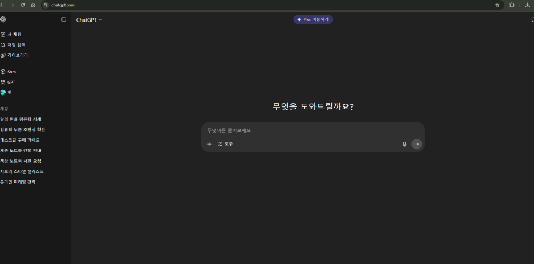
Task: Click the microphone dictation icon
Action: [404, 144]
